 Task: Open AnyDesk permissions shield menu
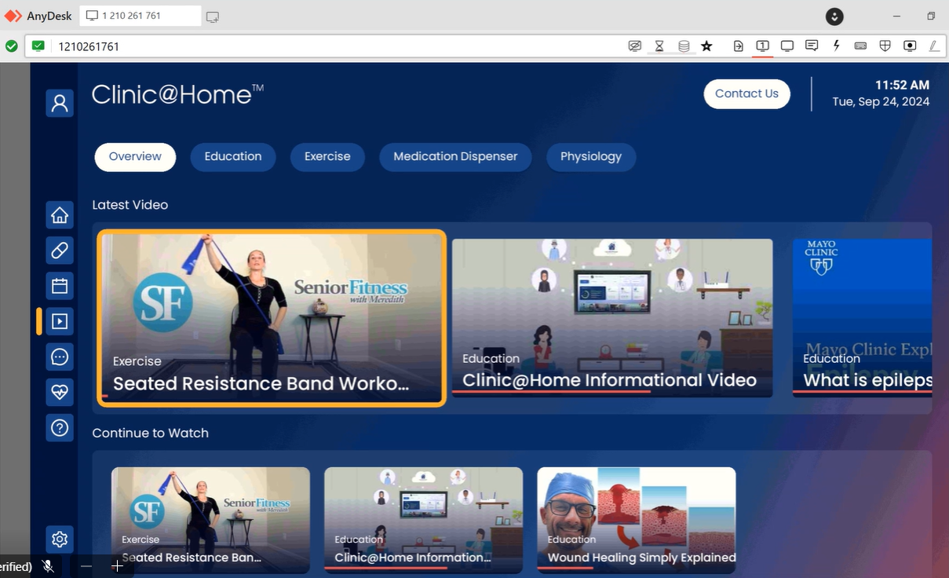885,46
